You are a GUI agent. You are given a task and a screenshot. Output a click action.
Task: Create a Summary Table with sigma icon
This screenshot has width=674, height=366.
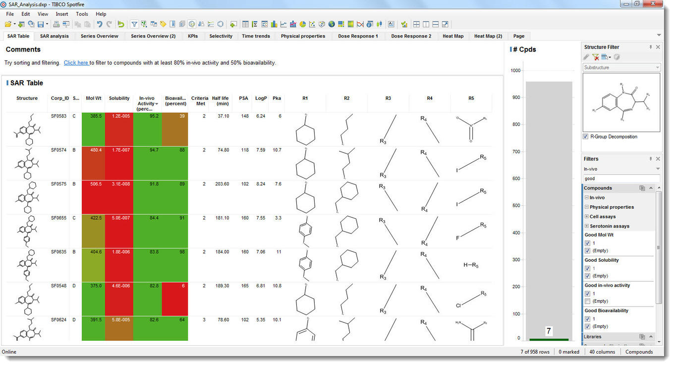[x=255, y=24]
